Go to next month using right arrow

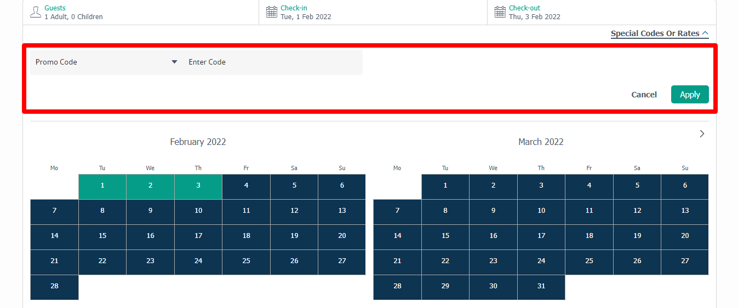[x=702, y=133]
